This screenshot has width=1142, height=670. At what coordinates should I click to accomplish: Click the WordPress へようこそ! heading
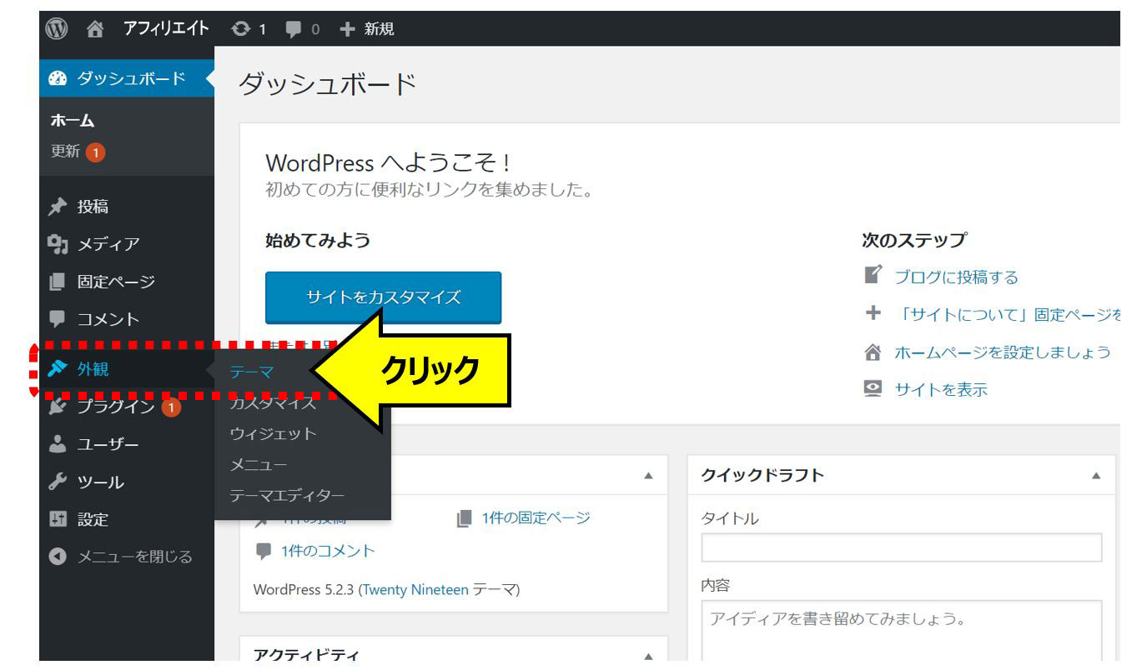point(388,162)
